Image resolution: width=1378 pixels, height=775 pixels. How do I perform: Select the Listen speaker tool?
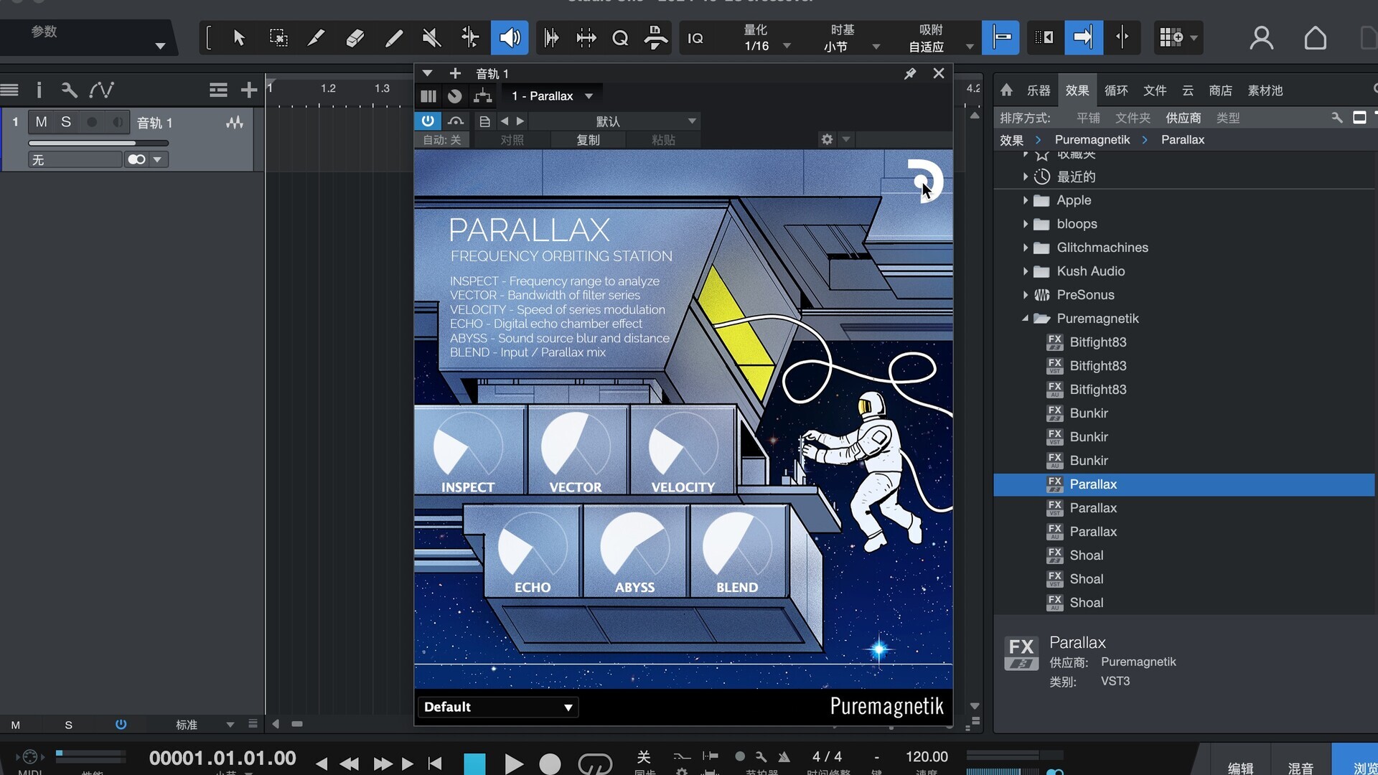pos(510,37)
